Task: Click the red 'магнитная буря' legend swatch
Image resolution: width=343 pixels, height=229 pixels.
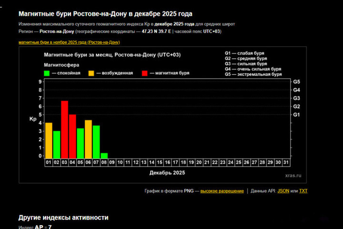Action: [145, 73]
